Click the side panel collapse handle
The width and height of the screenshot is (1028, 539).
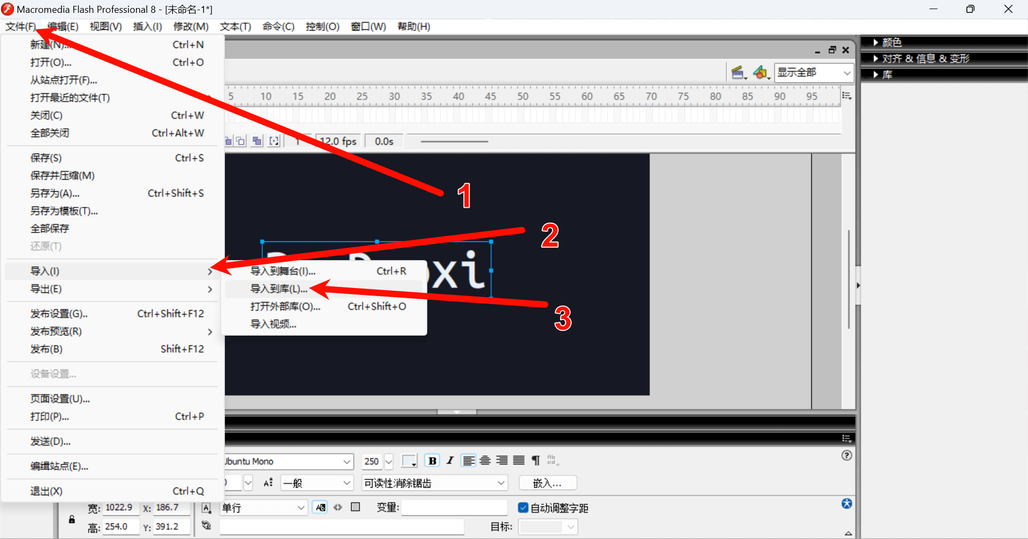pos(858,286)
